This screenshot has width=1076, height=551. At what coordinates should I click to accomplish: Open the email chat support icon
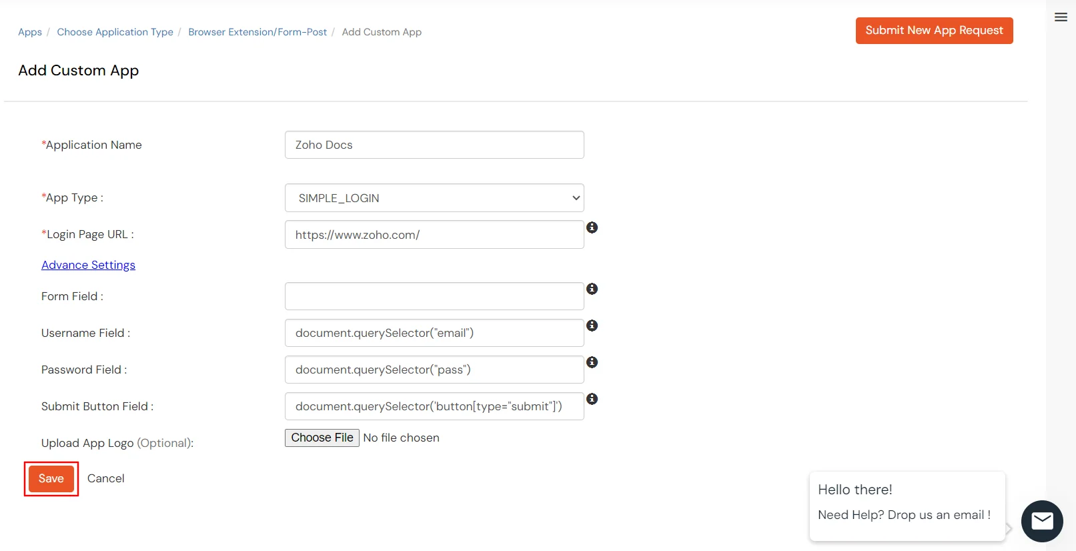pyautogui.click(x=1042, y=521)
